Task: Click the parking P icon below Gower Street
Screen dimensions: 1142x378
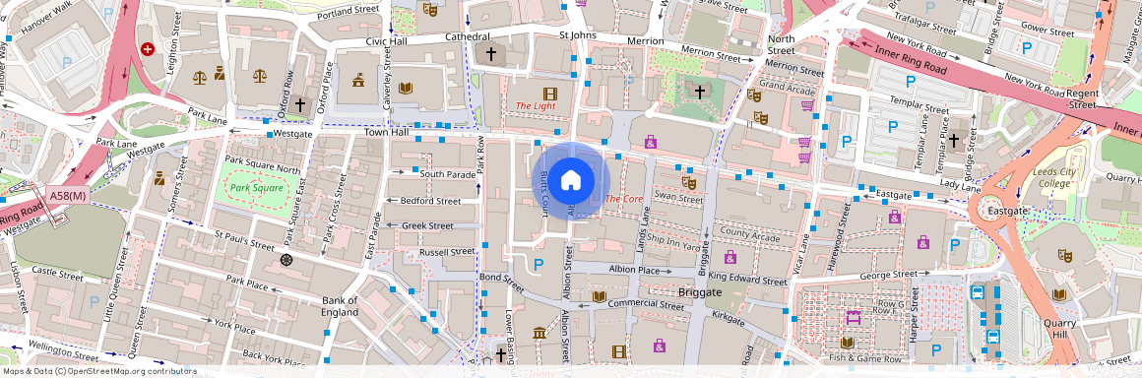Action: [1027, 49]
